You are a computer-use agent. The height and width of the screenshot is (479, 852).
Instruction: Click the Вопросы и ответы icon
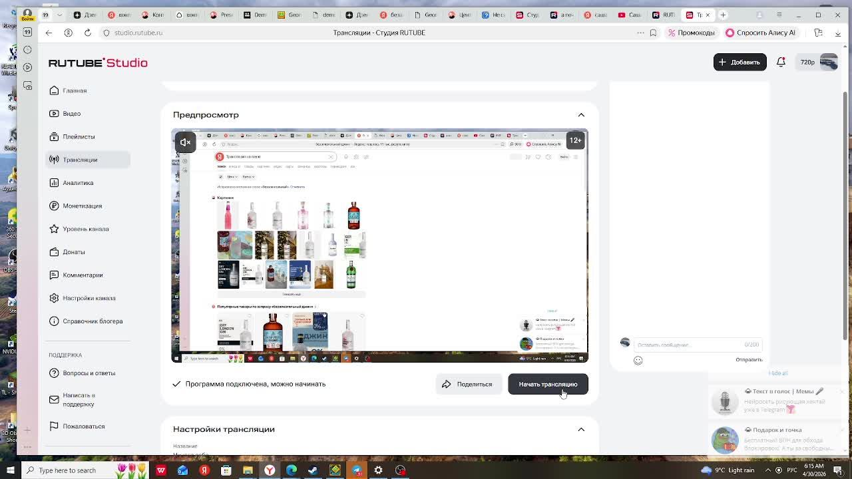tap(54, 373)
